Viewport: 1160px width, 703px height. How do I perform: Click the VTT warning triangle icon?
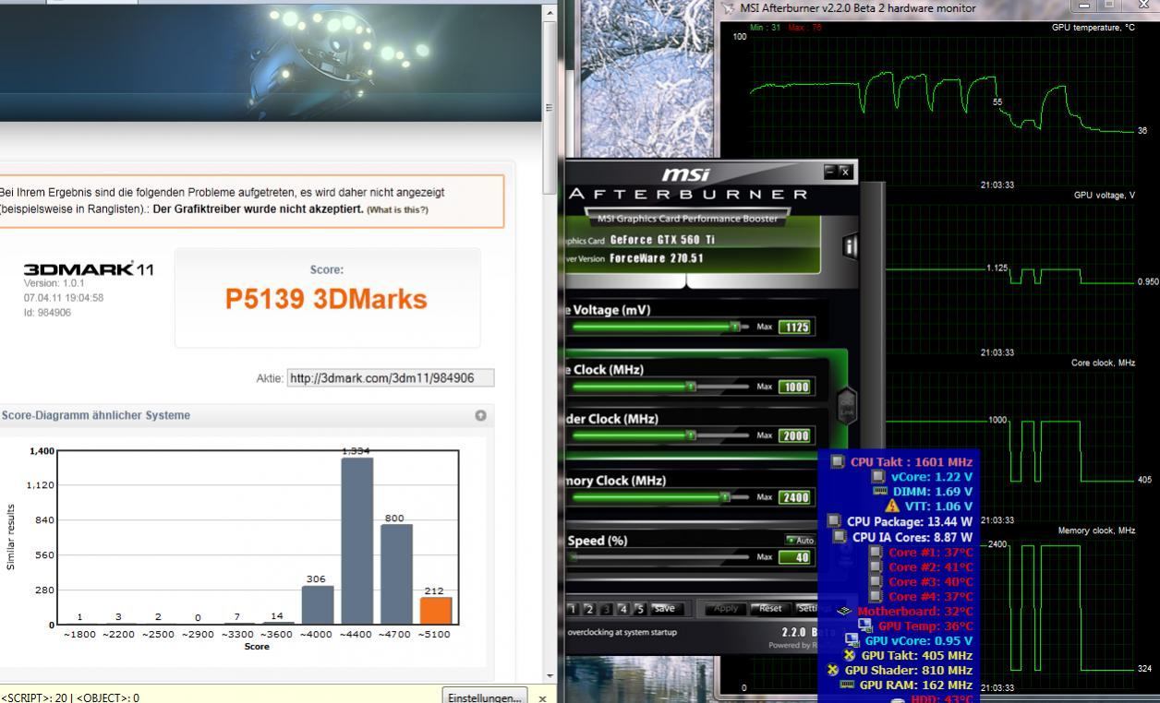[892, 506]
